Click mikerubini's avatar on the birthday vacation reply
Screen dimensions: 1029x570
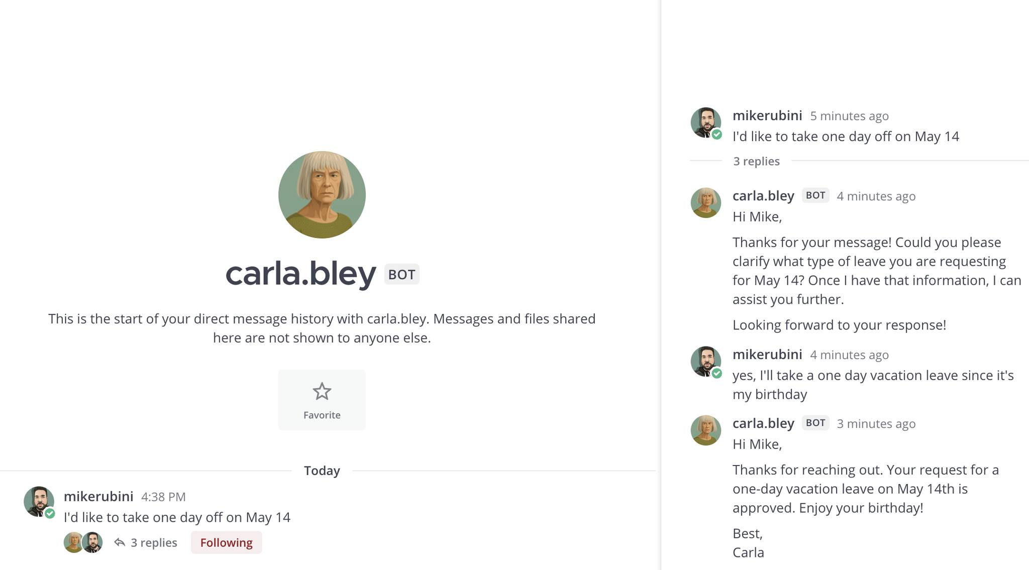[705, 361]
